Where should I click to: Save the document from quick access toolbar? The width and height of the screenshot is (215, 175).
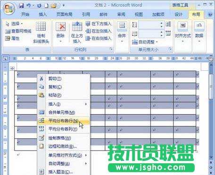pos(21,6)
